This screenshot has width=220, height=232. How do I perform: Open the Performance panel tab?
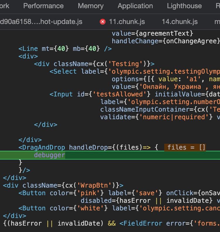pos(43,6)
